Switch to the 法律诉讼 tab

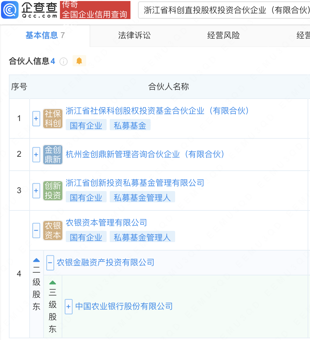pos(134,35)
